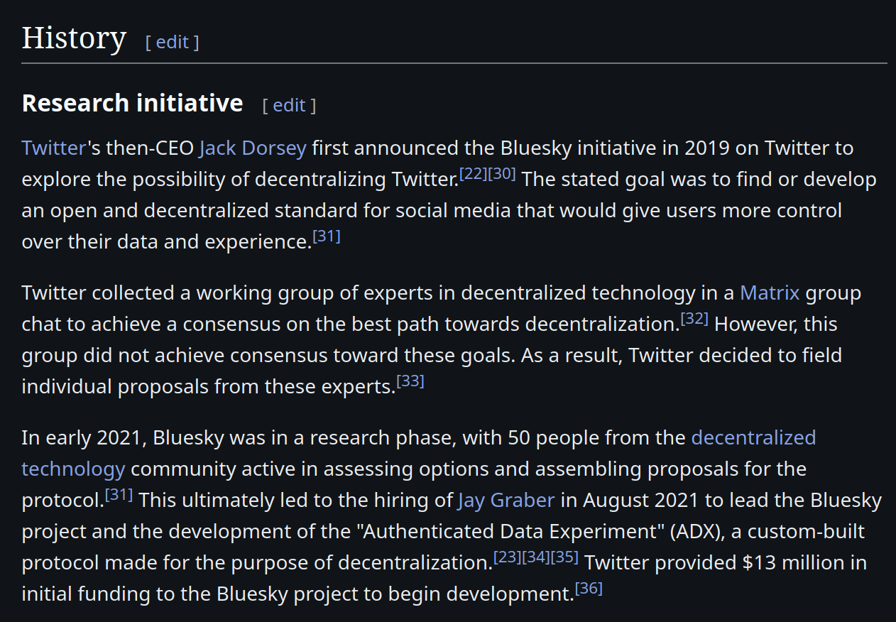The height and width of the screenshot is (622, 896).
Task: Click edit link next to Research initiative
Action: 289,106
